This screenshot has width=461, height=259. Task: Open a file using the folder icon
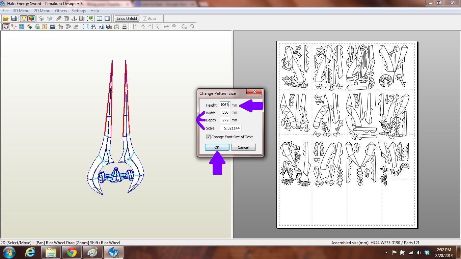tap(6, 19)
